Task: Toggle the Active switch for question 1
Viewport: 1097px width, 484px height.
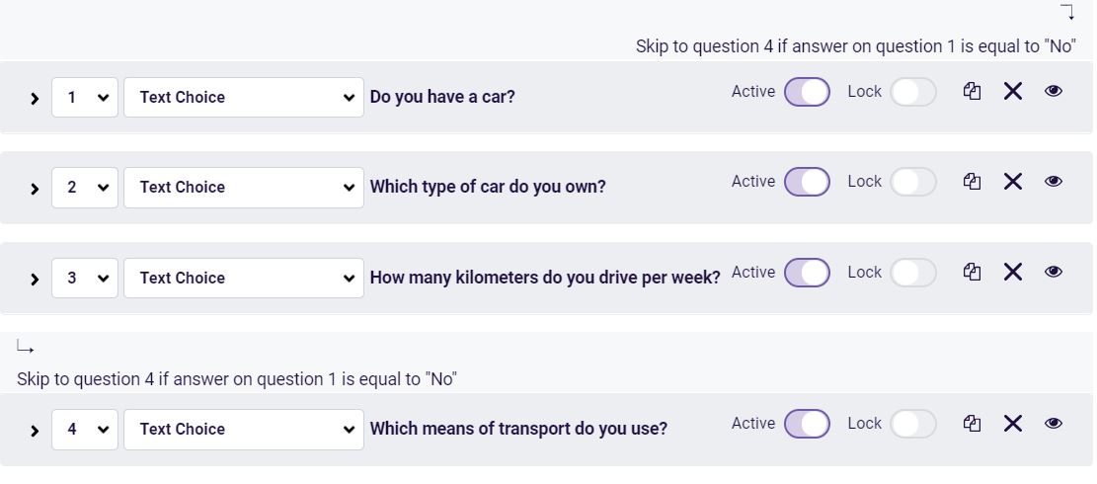Action: pos(807,92)
